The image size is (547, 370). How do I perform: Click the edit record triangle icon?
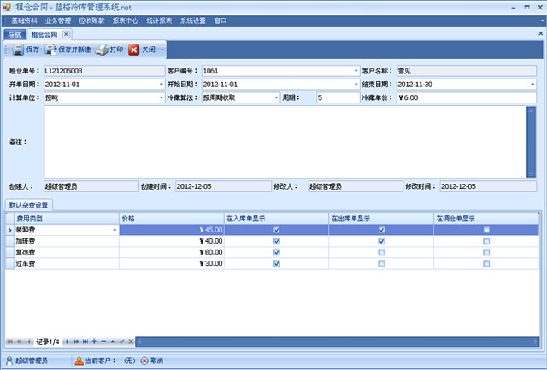point(113,342)
